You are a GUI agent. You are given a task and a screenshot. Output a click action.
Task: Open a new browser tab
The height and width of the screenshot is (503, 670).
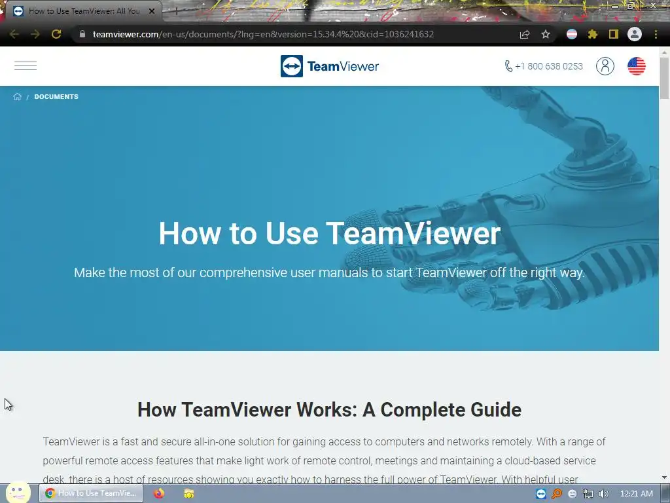tap(176, 11)
